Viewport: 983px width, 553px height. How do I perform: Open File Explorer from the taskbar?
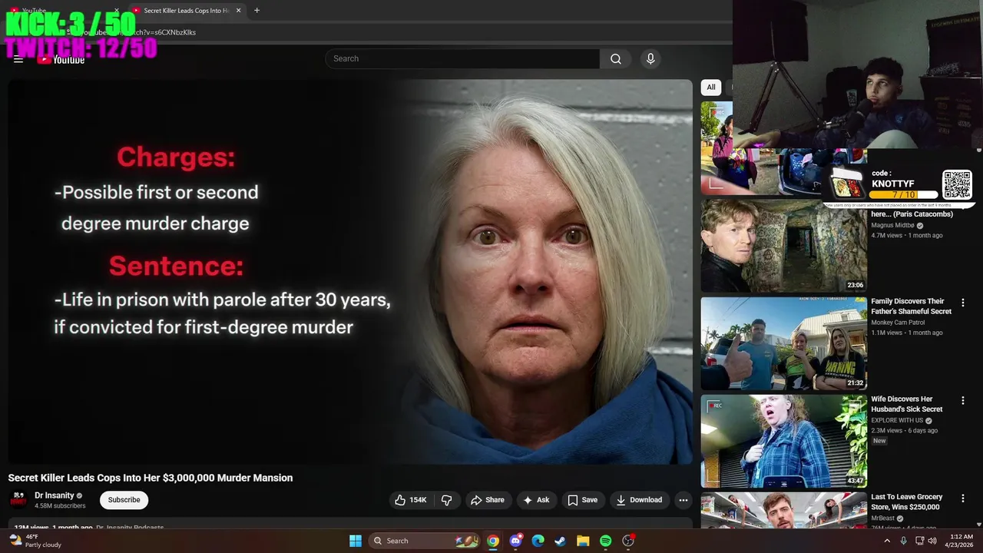click(x=583, y=541)
